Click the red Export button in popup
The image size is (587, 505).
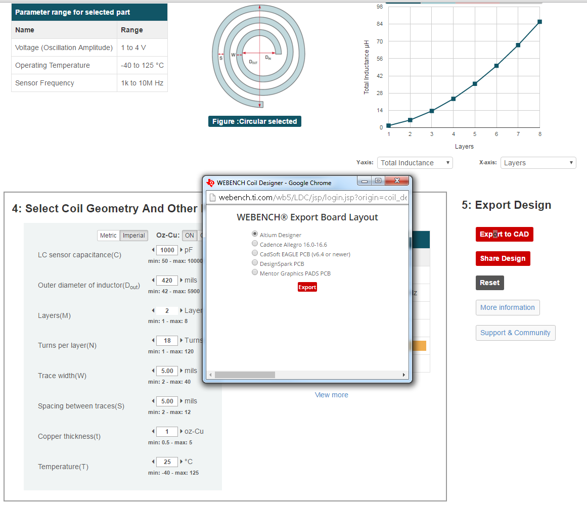(x=307, y=287)
